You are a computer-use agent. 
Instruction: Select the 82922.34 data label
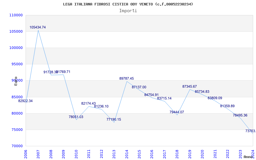pyautogui.click(x=26, y=101)
